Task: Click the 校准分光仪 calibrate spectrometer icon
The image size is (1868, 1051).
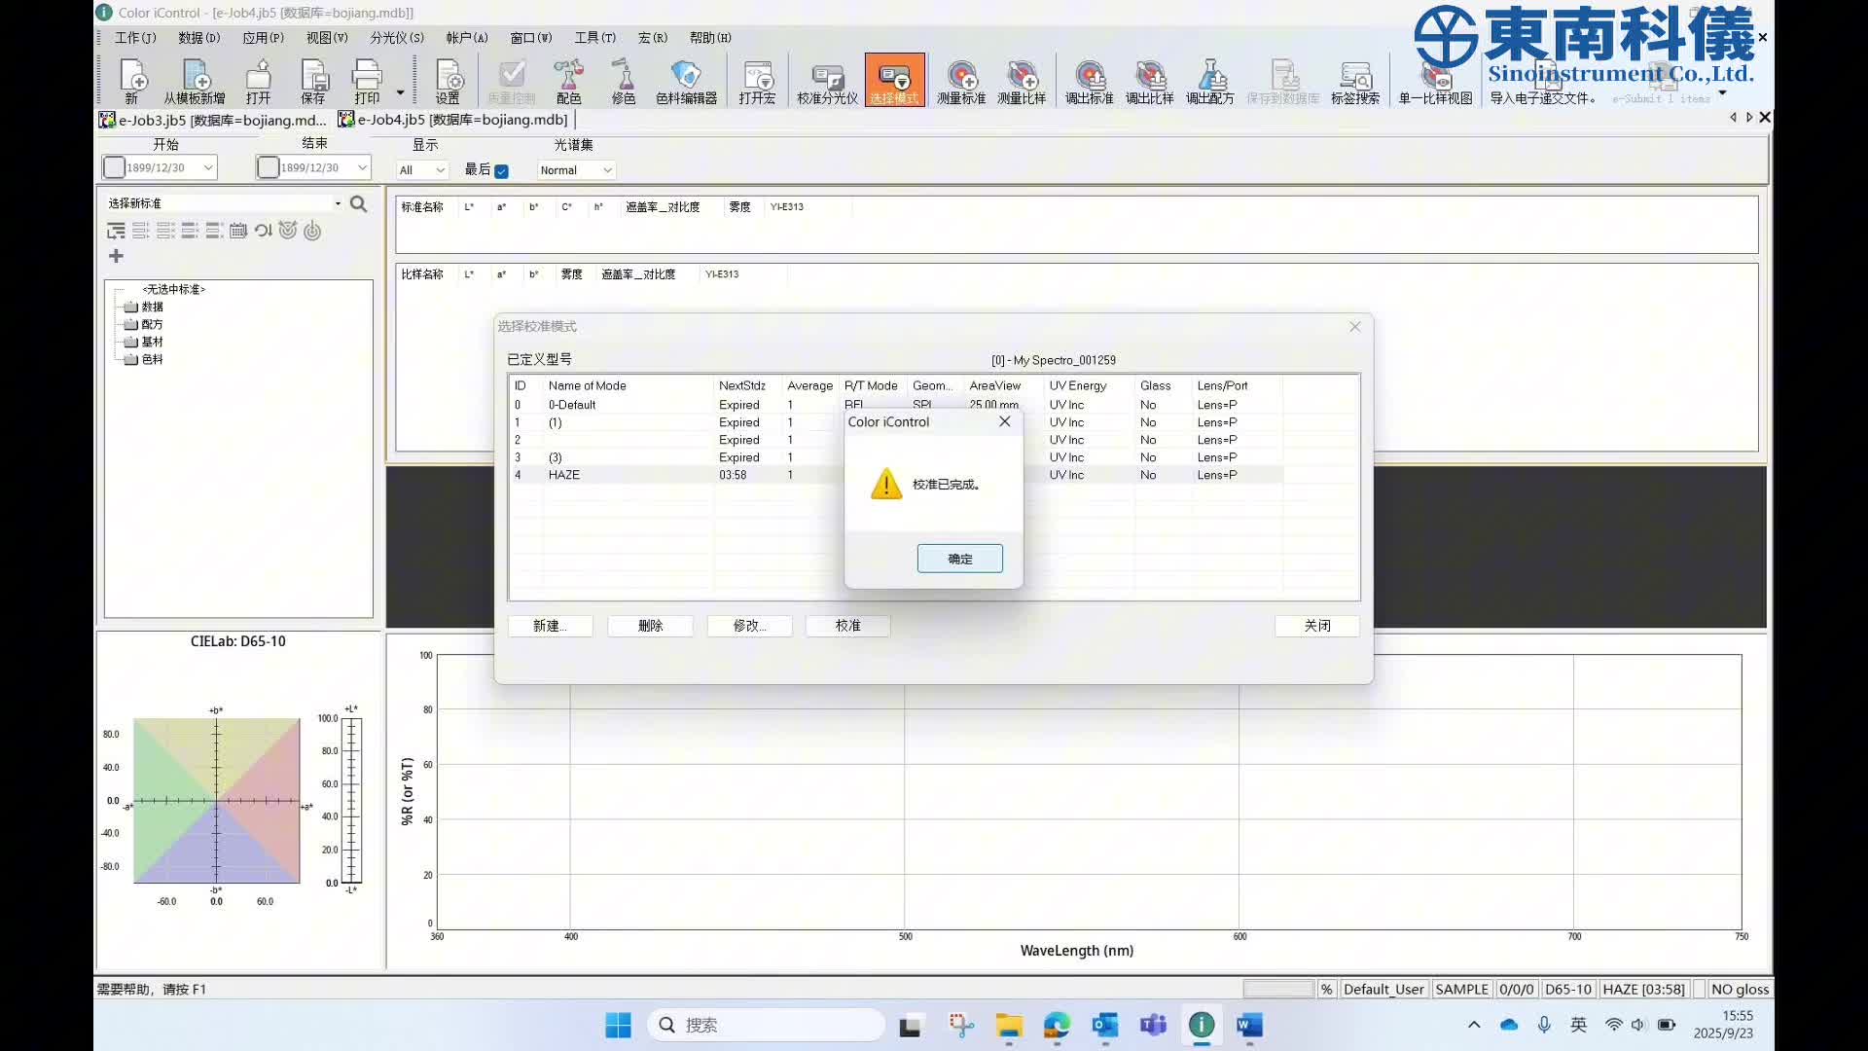Action: pyautogui.click(x=827, y=80)
